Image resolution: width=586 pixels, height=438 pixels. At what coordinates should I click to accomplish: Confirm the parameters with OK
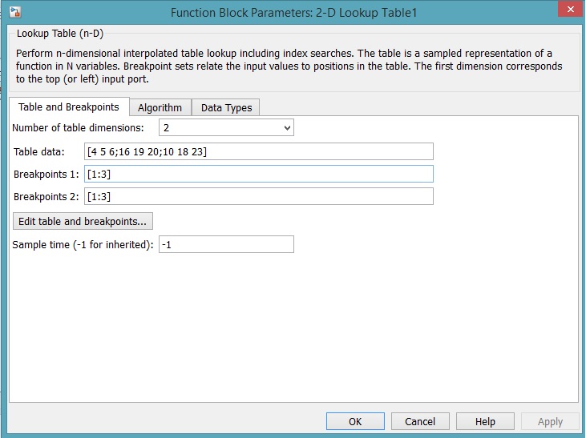click(355, 421)
